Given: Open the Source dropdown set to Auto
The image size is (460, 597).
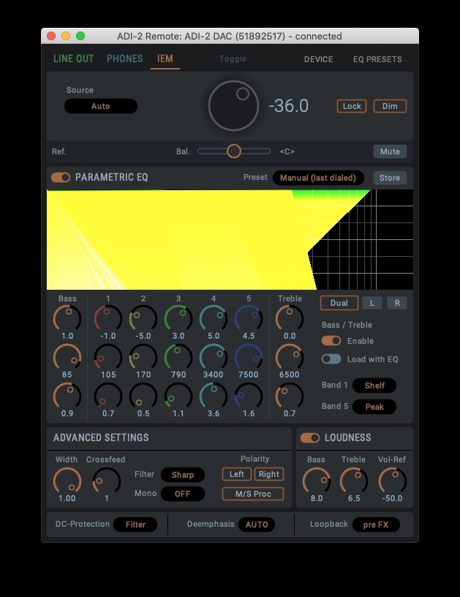Looking at the screenshot, I should point(101,106).
